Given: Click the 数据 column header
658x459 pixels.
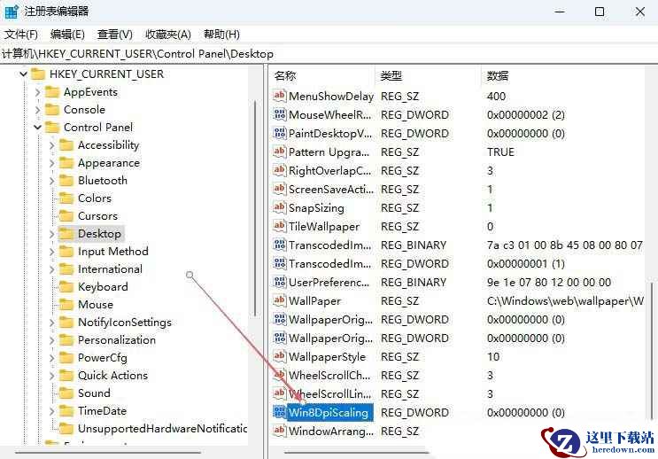Looking at the screenshot, I should tap(498, 76).
